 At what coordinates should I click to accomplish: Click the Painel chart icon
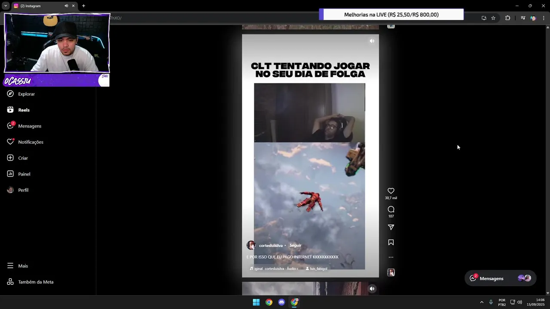point(10,174)
